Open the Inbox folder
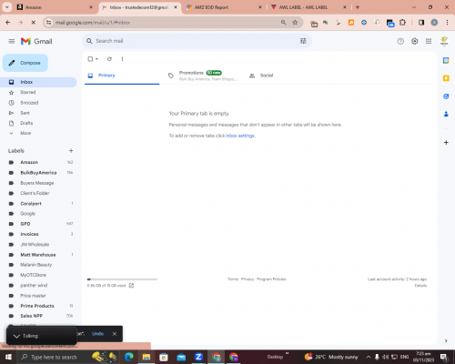This screenshot has width=455, height=364. [x=38, y=82]
